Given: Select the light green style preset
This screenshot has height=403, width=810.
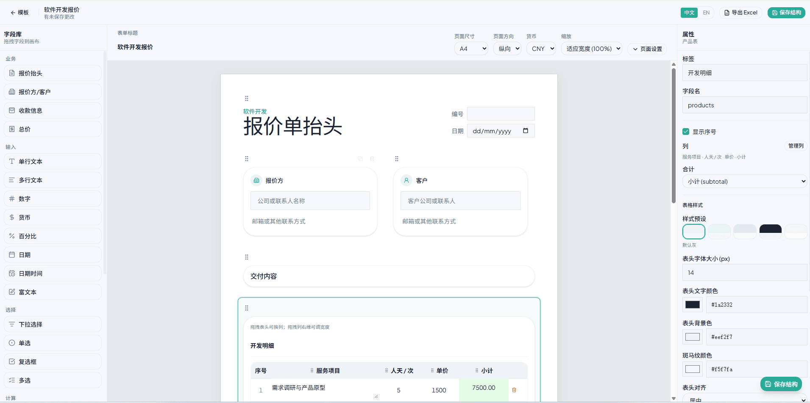Looking at the screenshot, I should (719, 232).
